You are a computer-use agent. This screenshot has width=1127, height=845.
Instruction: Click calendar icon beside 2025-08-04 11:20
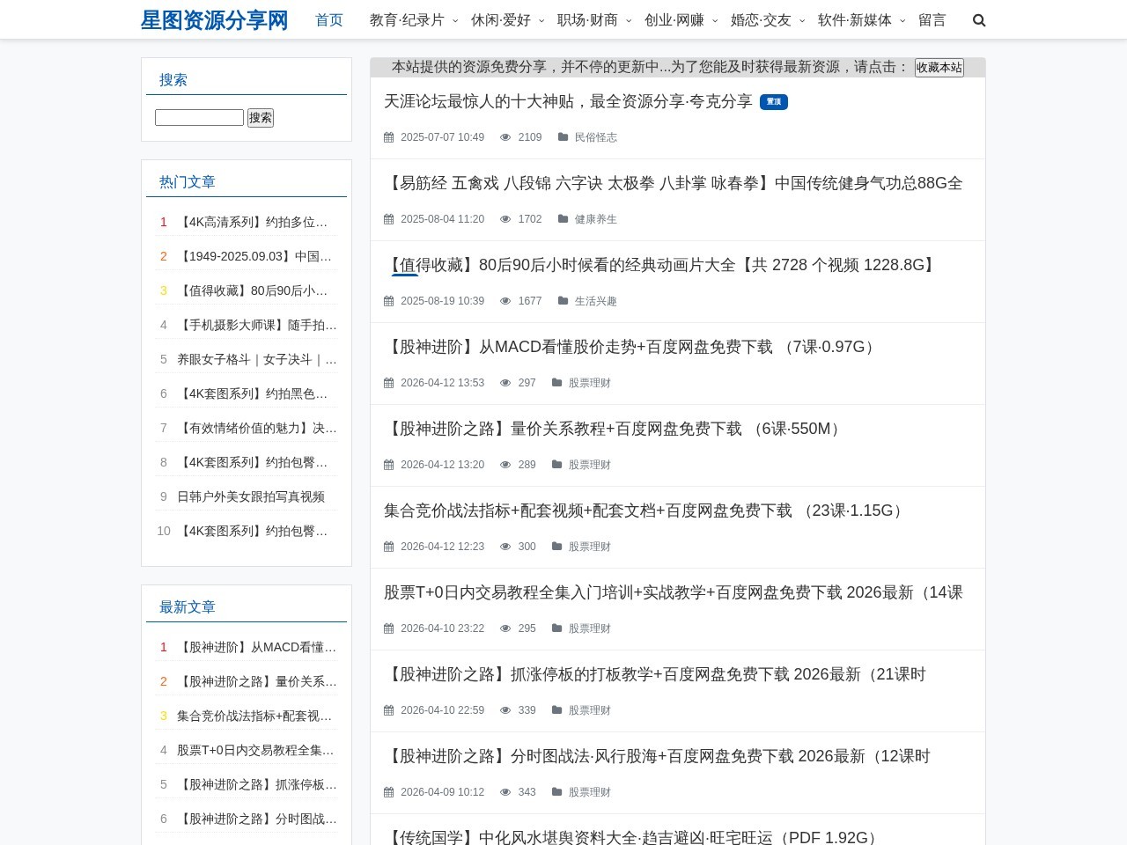coord(389,219)
